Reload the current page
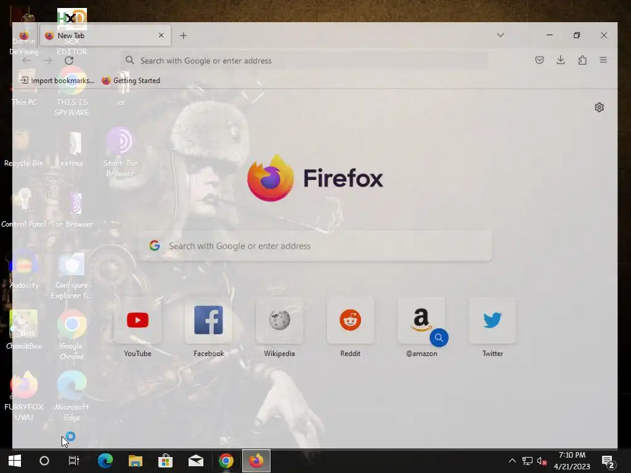Image resolution: width=631 pixels, height=473 pixels. pos(69,60)
